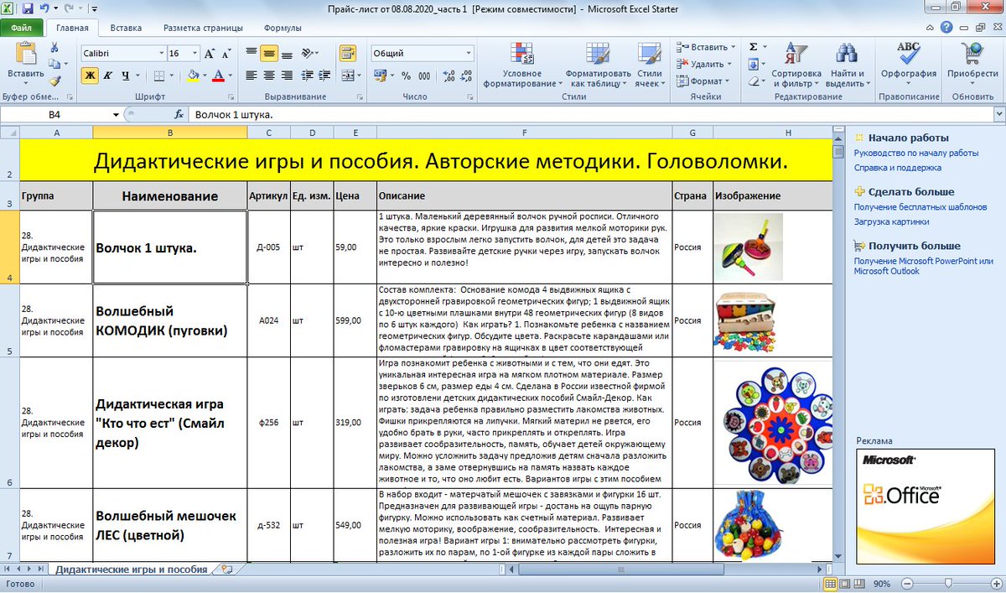Apply percent style to cell

[x=406, y=75]
